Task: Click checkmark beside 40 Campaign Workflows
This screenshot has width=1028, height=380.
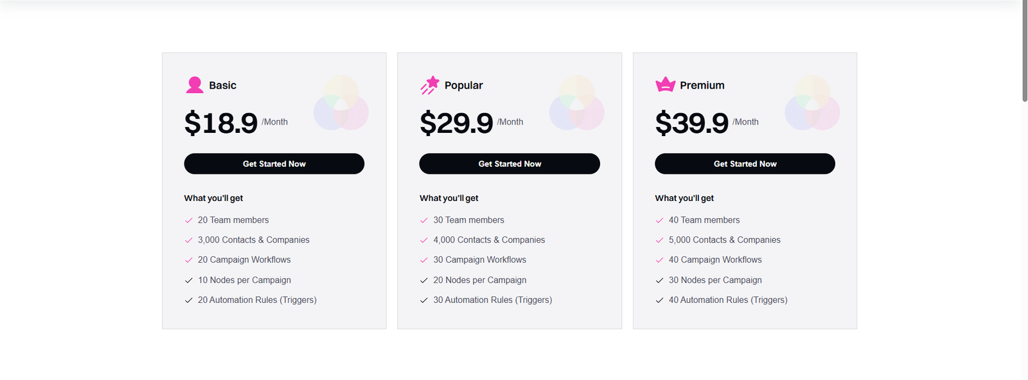Action: coord(659,260)
